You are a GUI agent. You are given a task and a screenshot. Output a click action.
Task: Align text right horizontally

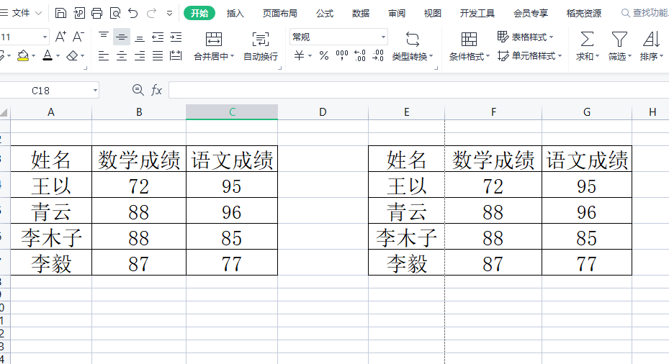(140, 55)
